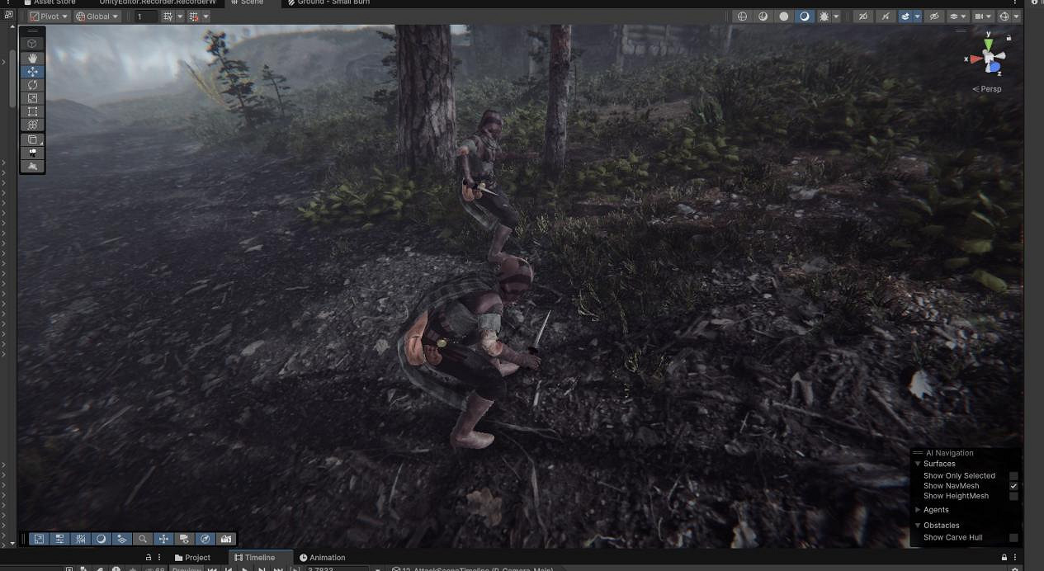The height and width of the screenshot is (571, 1044).
Task: Select the Rotate tool
Action: [x=32, y=85]
